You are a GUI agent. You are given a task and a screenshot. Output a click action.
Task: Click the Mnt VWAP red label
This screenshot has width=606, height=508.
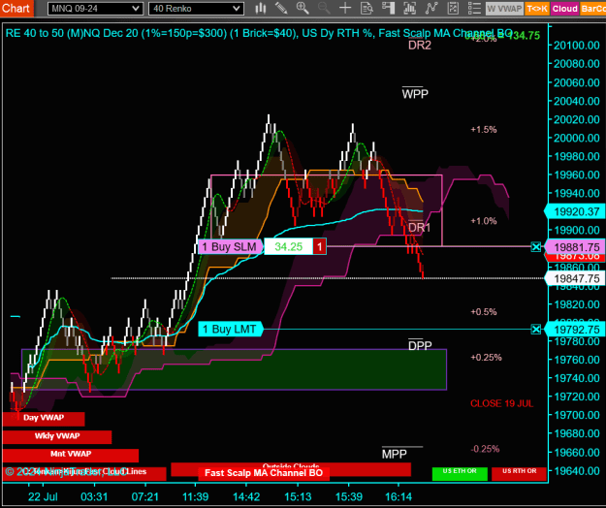(71, 455)
